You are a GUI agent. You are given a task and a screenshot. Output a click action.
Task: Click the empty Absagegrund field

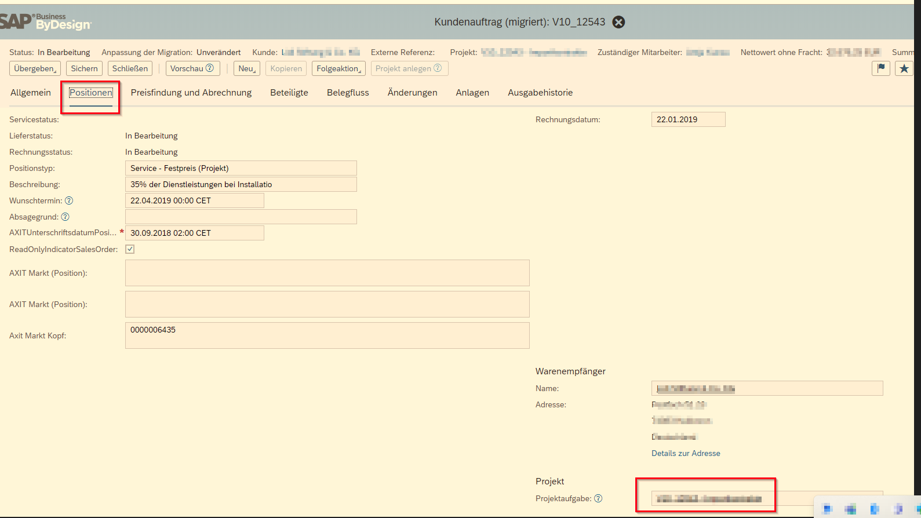tap(241, 217)
